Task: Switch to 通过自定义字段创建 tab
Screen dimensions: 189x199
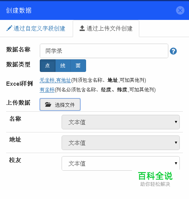Action: pos(36,28)
